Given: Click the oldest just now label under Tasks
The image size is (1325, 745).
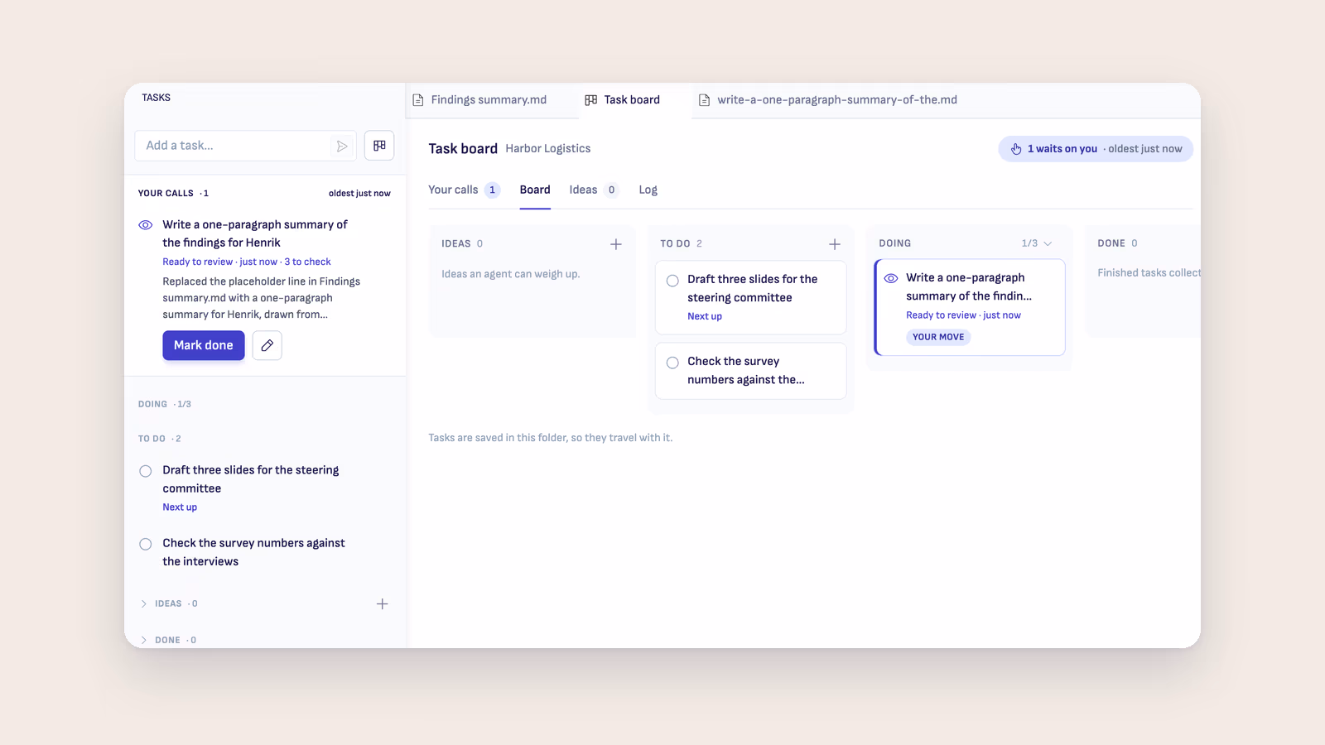Looking at the screenshot, I should 359,194.
